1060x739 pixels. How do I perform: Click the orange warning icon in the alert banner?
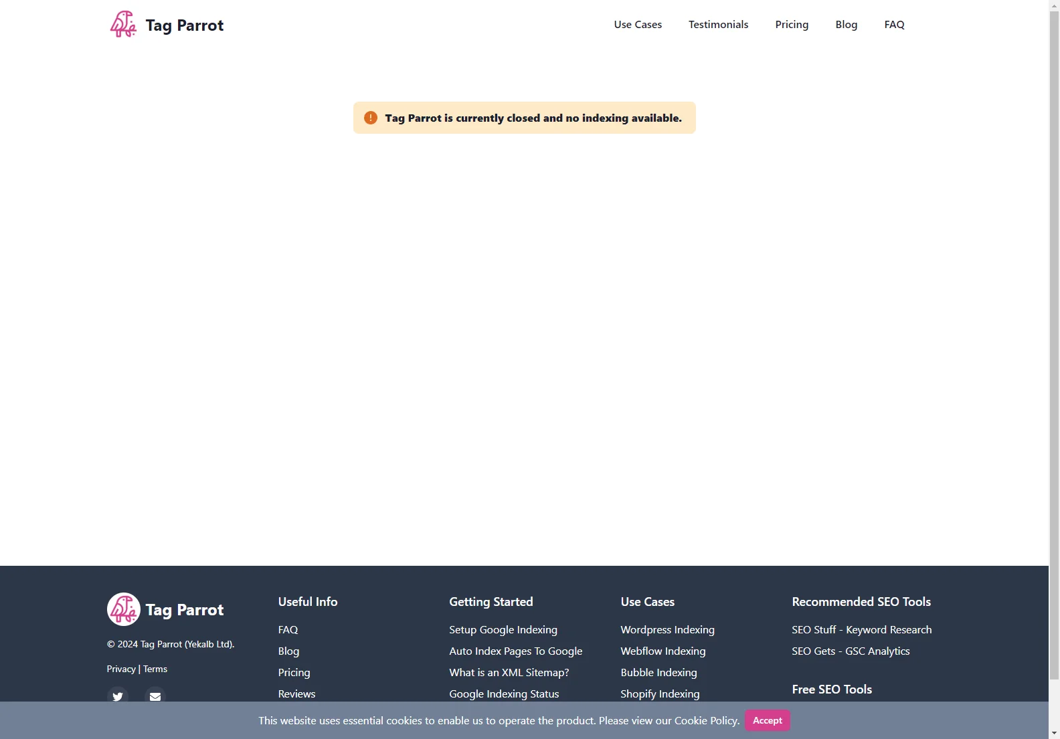point(371,118)
